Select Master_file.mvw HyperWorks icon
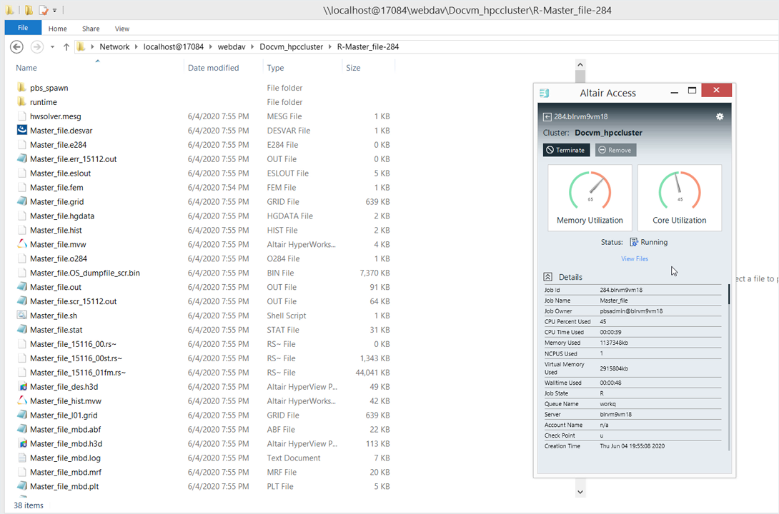Viewport: 779px width, 514px height. pos(22,244)
